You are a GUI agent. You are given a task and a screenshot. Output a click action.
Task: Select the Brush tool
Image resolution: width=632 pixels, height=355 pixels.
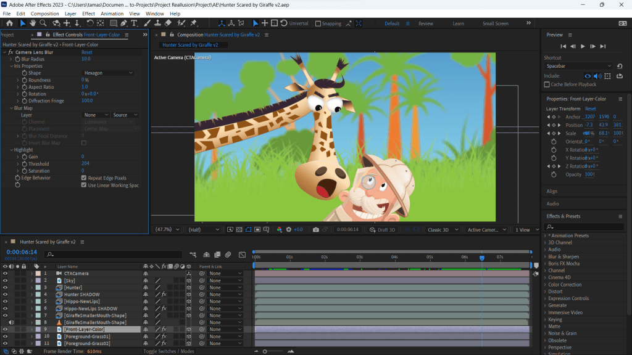click(x=147, y=23)
